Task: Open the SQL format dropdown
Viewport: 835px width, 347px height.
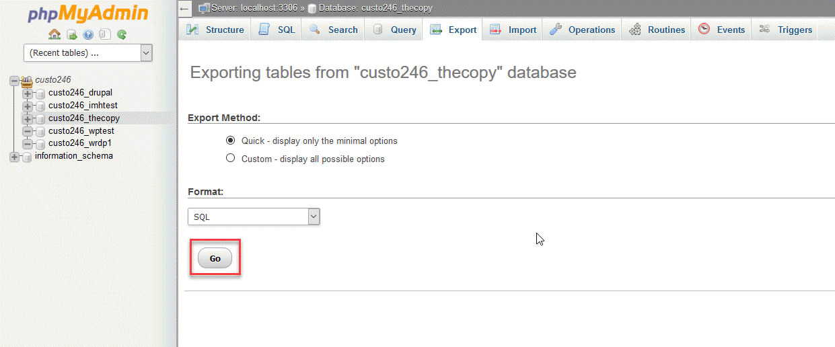Action: (x=254, y=217)
